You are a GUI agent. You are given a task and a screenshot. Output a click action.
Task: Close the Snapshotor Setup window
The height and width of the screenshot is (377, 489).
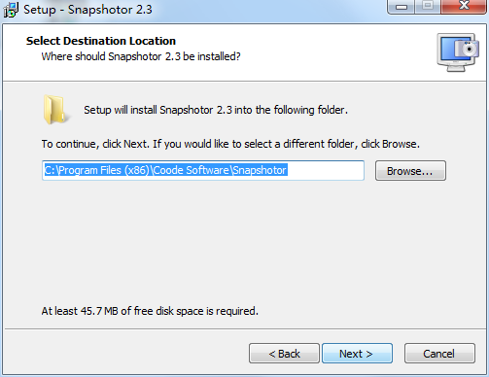coord(464,7)
